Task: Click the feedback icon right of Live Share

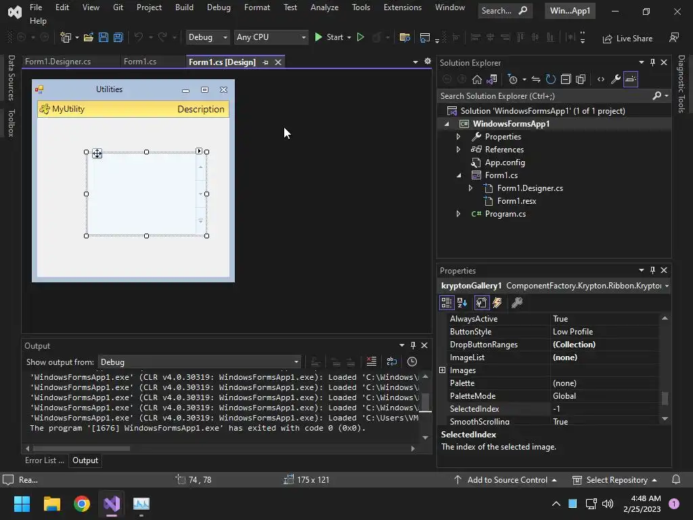Action: [x=674, y=38]
